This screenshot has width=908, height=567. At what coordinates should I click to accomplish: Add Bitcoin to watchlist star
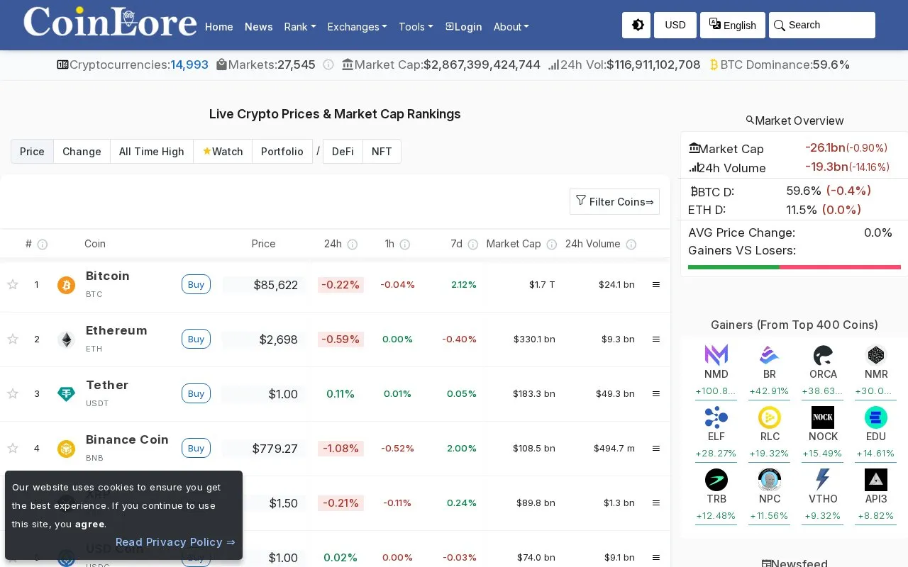coord(12,284)
